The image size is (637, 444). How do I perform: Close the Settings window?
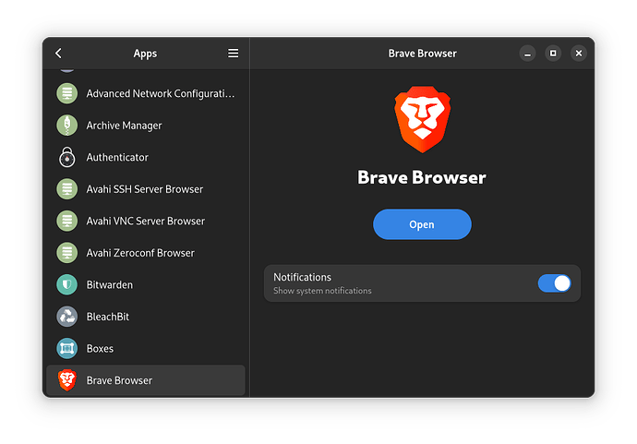point(579,54)
